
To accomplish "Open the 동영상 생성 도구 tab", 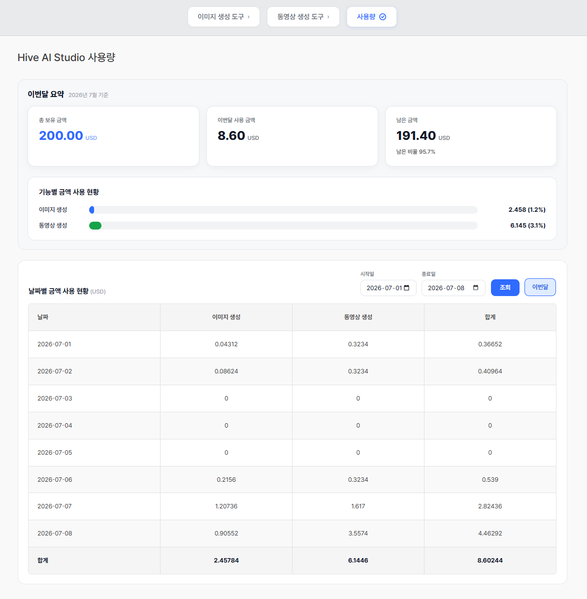I will click(303, 17).
